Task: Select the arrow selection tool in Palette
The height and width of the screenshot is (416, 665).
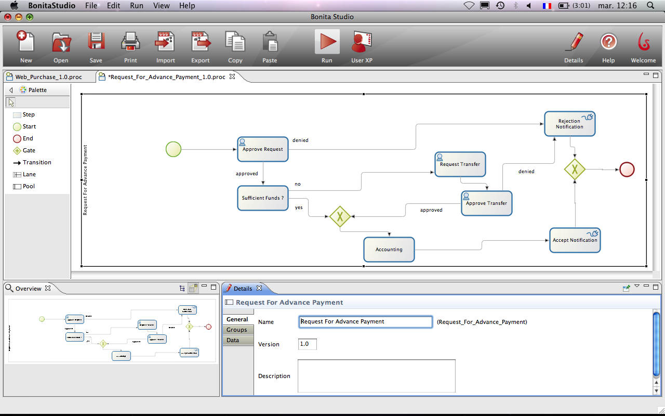Action: coord(11,102)
